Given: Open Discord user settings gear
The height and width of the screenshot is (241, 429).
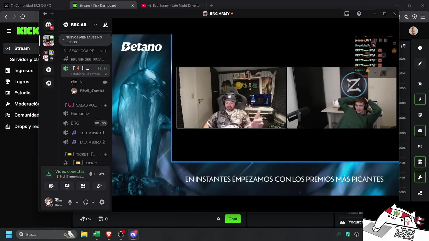Looking at the screenshot, I should (x=102, y=202).
